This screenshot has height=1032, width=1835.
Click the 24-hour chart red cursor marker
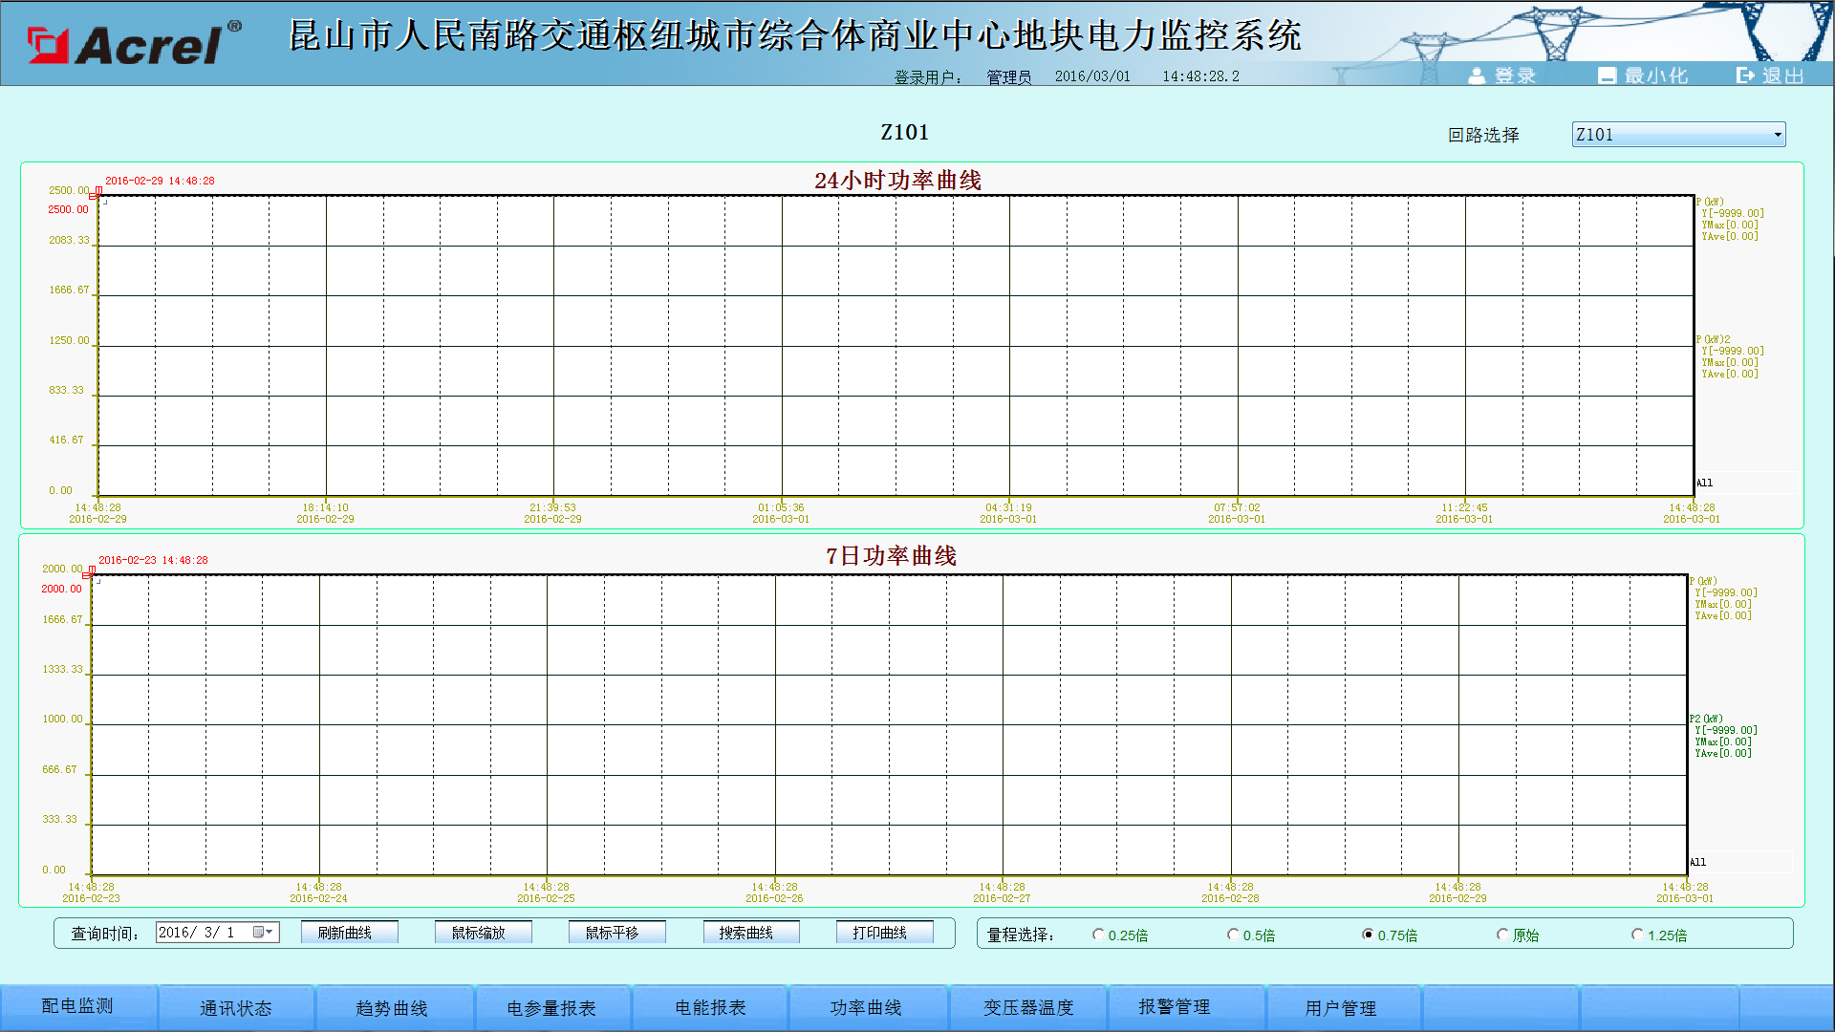97,193
